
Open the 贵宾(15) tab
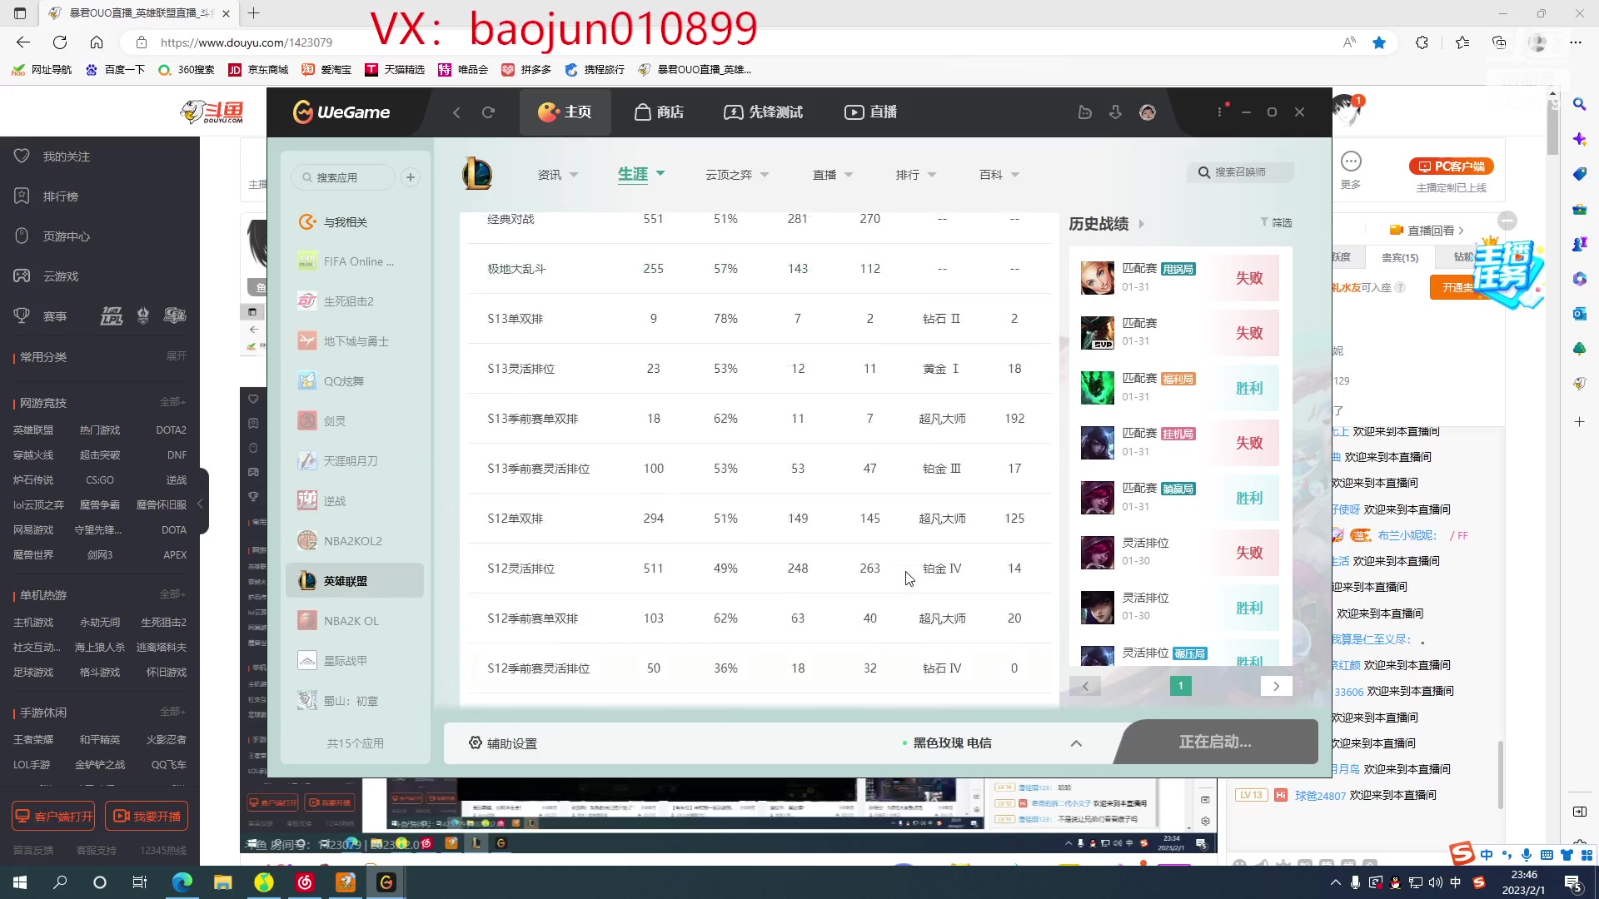pyautogui.click(x=1400, y=257)
